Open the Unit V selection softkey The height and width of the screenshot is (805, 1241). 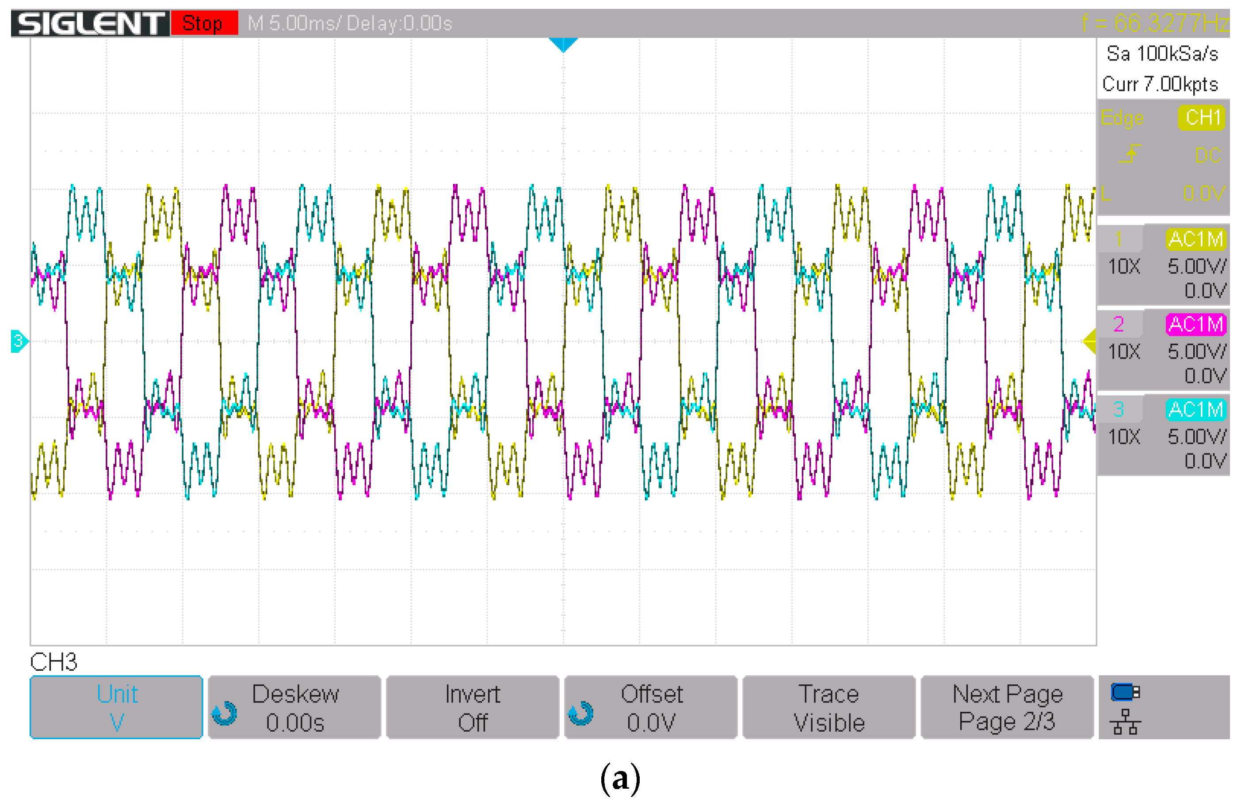(116, 707)
